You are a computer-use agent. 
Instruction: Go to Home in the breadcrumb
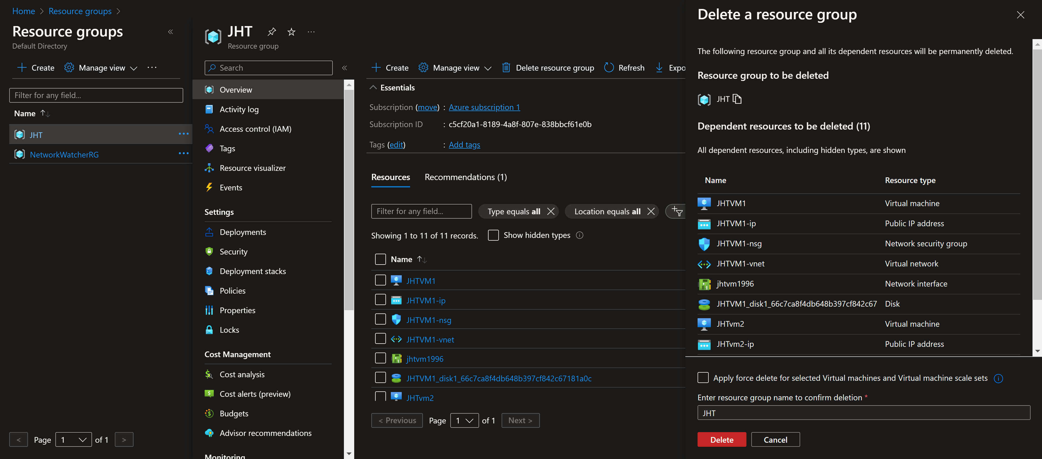[23, 11]
